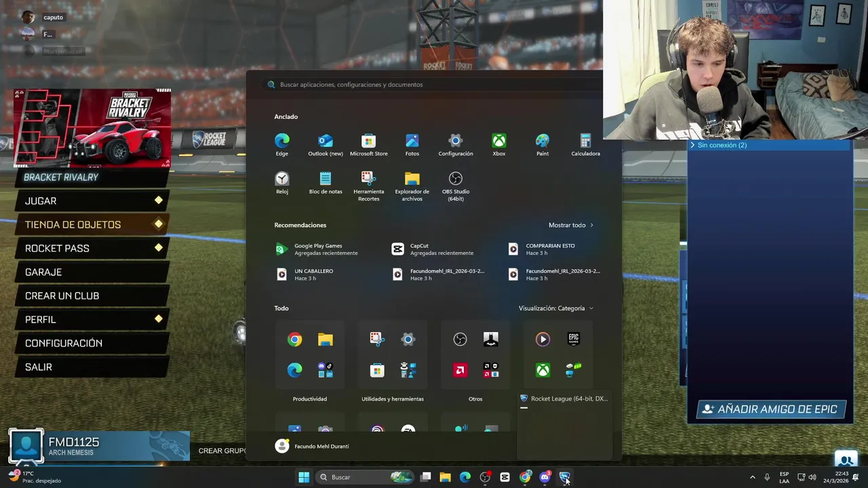Click CREAR GRUPO in Rocket League

click(222, 451)
